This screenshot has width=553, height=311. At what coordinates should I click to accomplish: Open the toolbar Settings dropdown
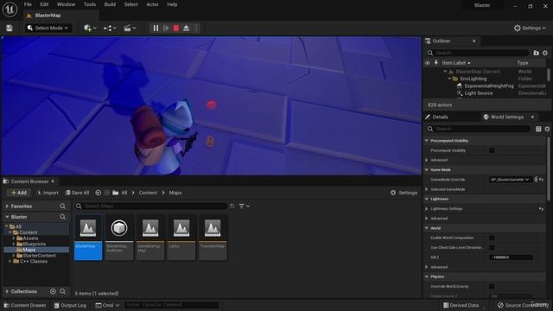[x=530, y=29]
